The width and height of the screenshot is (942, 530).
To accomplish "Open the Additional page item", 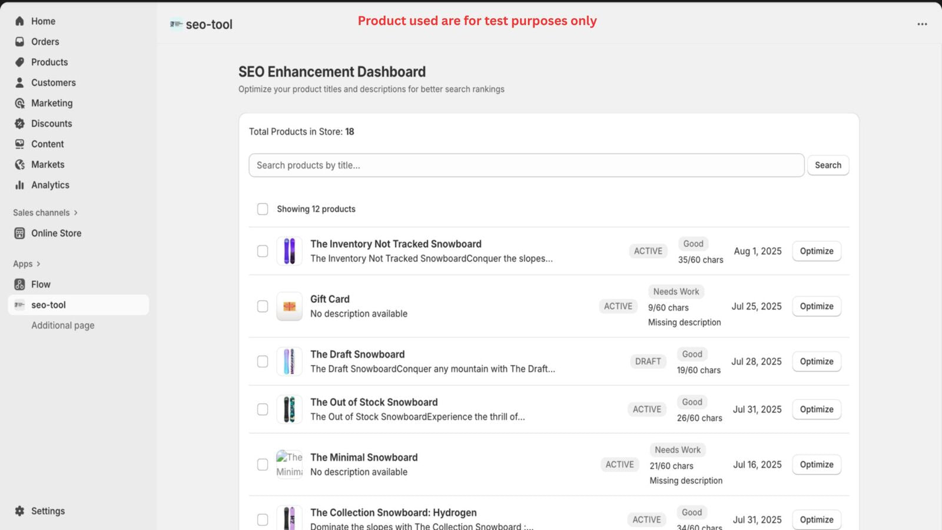I will point(63,325).
